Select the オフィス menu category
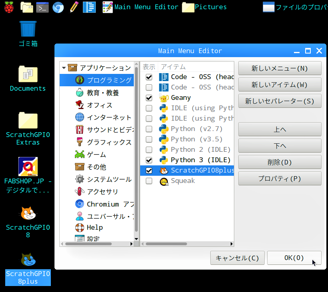 (97, 105)
